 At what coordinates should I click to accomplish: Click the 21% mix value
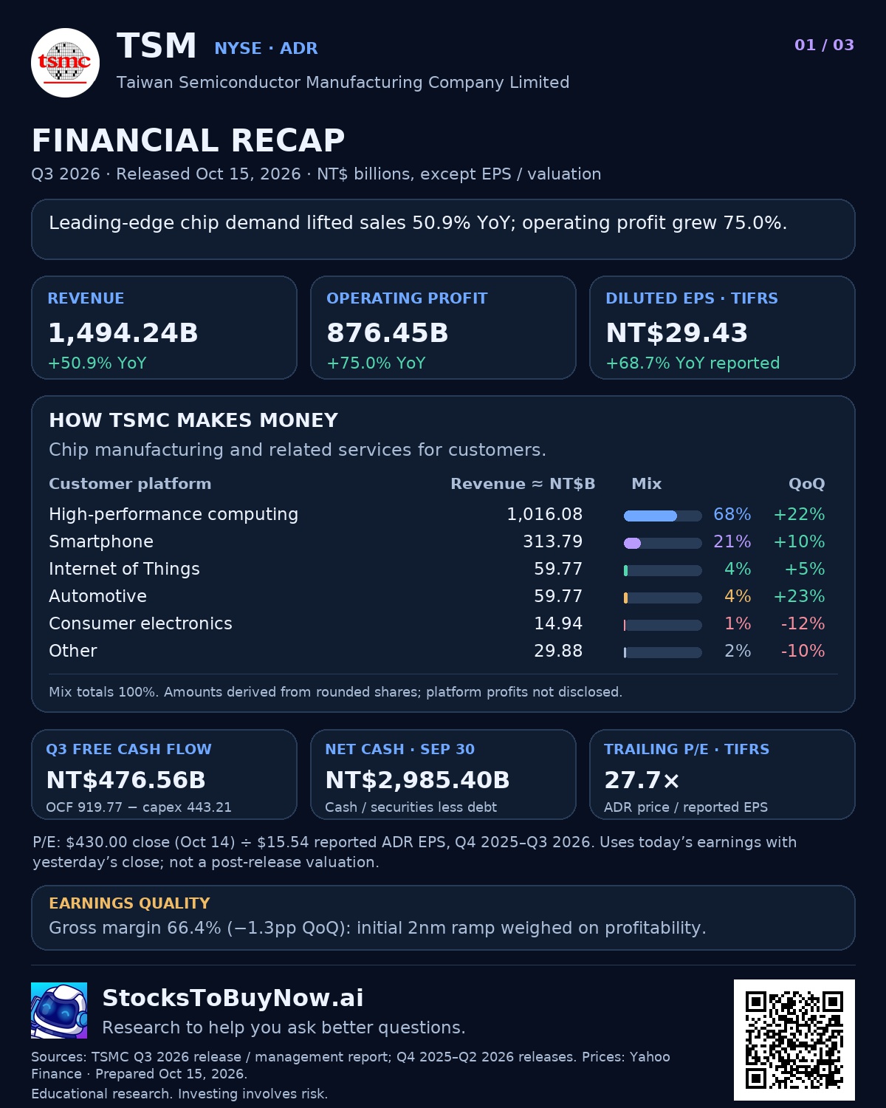(732, 541)
